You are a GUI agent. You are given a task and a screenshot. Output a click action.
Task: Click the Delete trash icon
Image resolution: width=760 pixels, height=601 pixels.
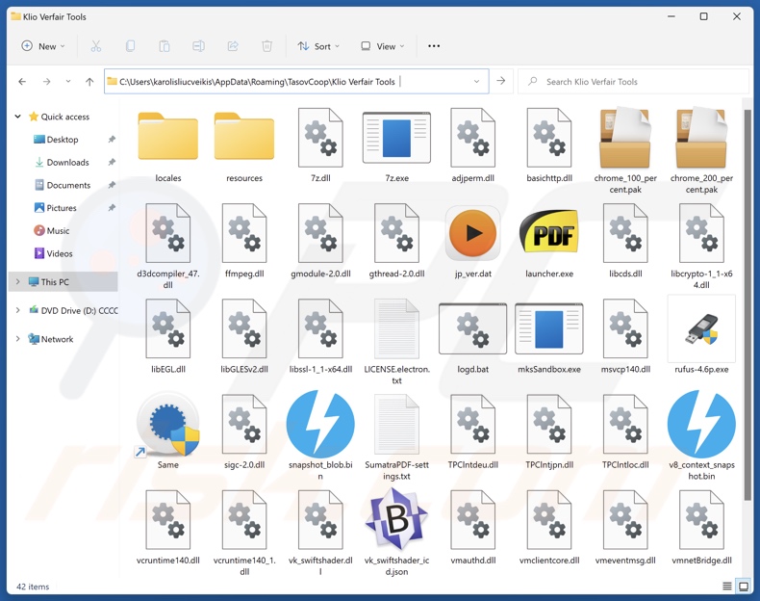pos(266,46)
